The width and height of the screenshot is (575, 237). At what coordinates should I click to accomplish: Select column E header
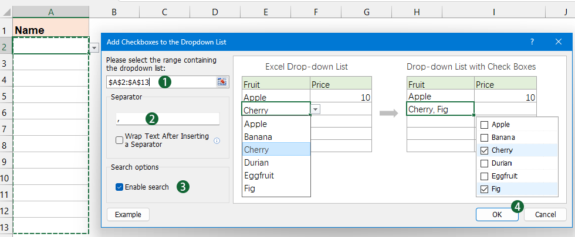pos(265,12)
